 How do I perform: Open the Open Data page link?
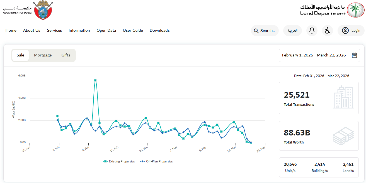[106, 31]
